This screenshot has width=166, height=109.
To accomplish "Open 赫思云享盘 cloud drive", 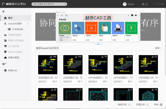I will click(x=14, y=57).
